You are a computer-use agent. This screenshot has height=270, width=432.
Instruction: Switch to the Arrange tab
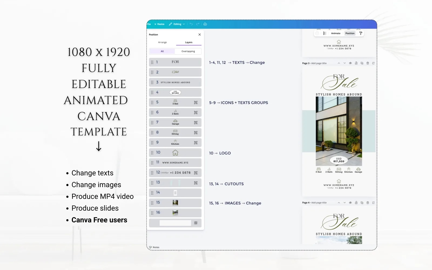(x=162, y=42)
